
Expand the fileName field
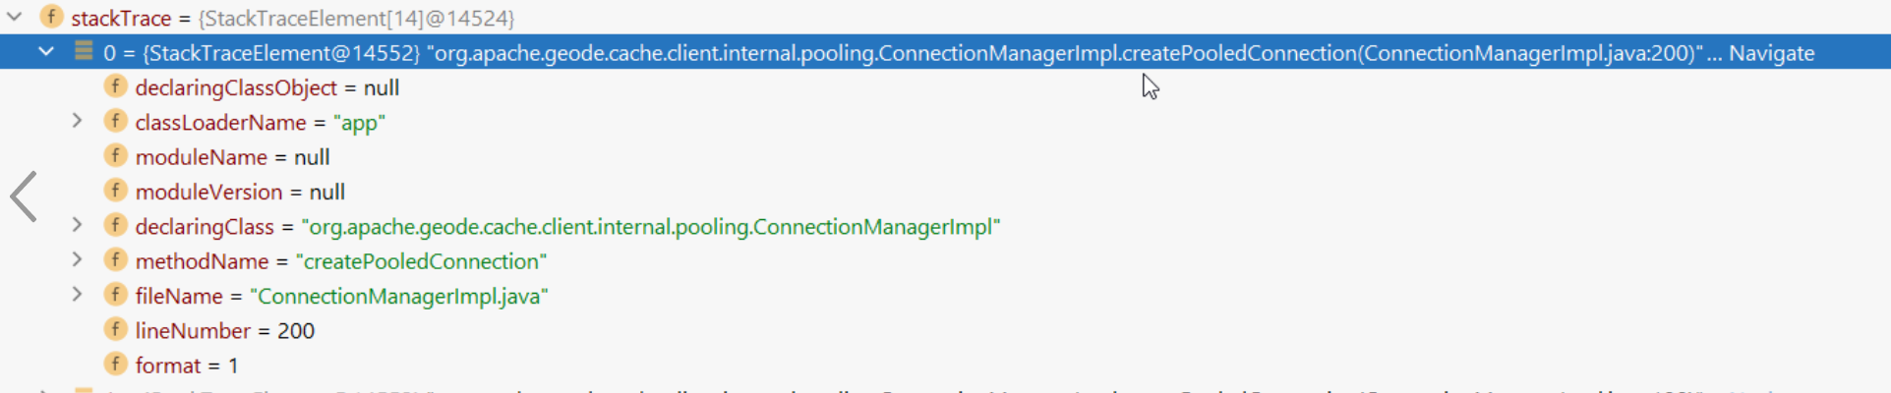click(77, 295)
